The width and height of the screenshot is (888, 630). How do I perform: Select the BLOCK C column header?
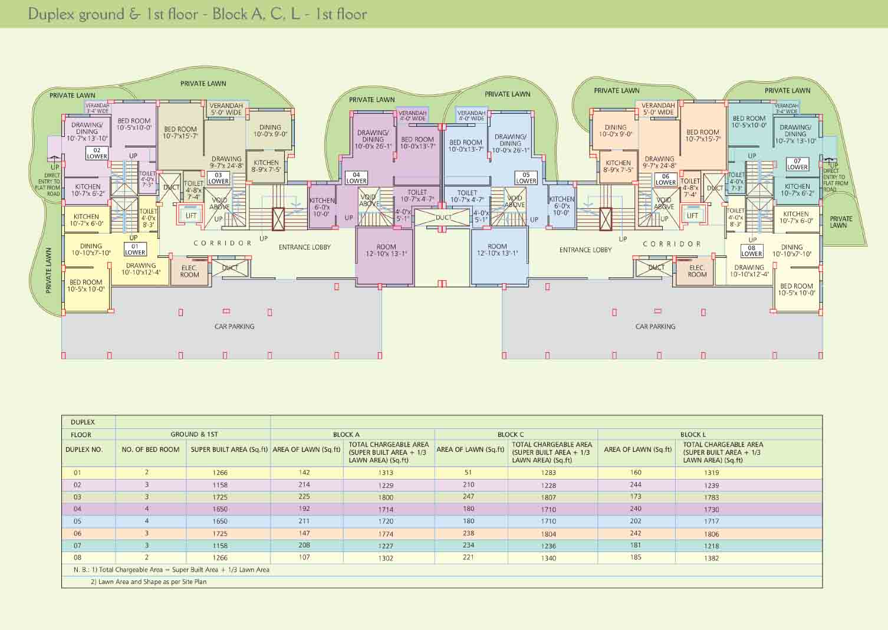[x=511, y=434]
